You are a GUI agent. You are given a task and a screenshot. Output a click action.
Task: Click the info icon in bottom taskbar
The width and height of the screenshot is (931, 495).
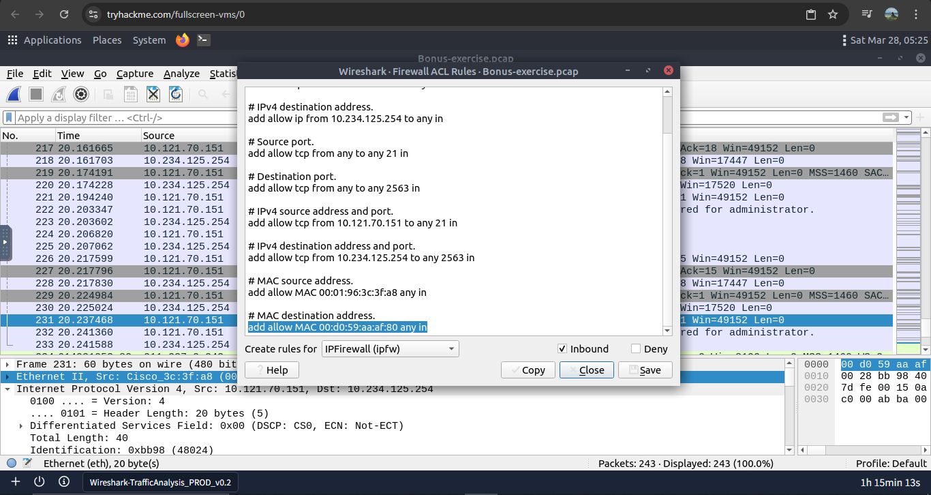[x=63, y=482]
